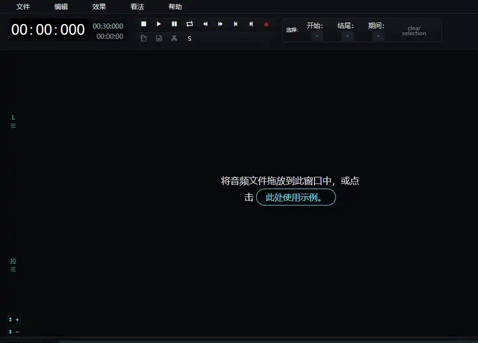Click the 期间 duration value
Viewport: 478px width, 343px height.
pyautogui.click(x=378, y=36)
